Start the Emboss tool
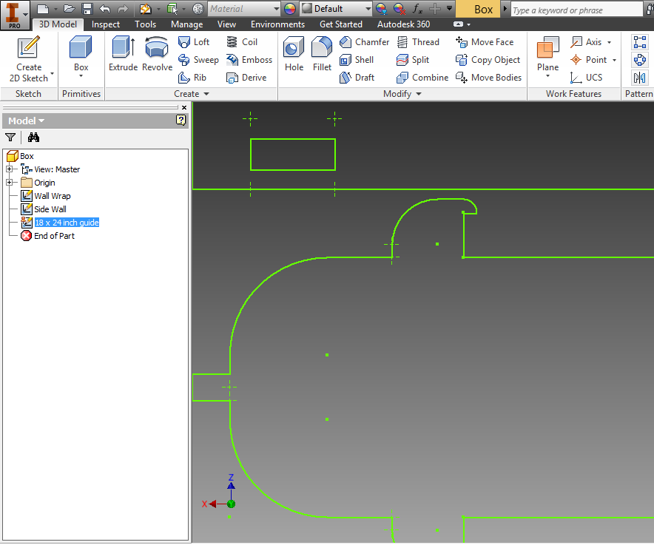The width and height of the screenshot is (654, 545). point(249,60)
